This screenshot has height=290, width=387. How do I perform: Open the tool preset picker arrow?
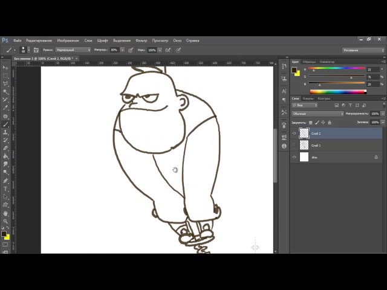tap(15, 50)
